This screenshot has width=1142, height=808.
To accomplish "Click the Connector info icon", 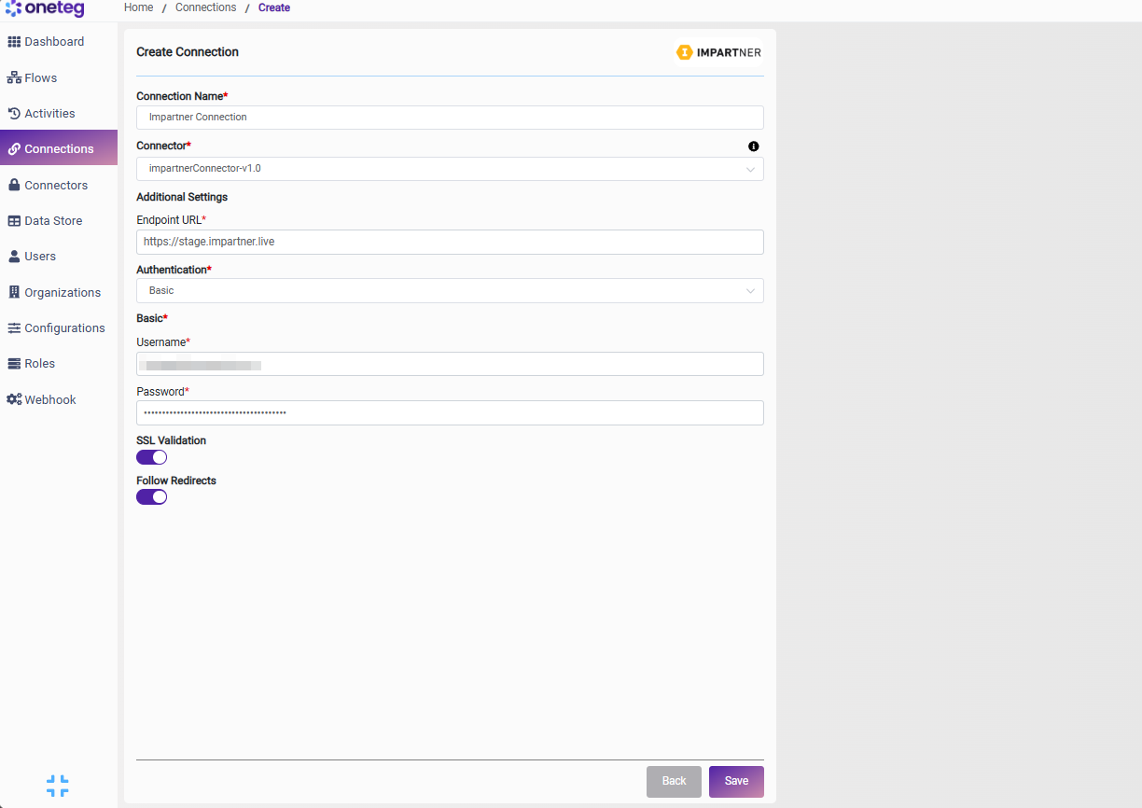I will [754, 146].
